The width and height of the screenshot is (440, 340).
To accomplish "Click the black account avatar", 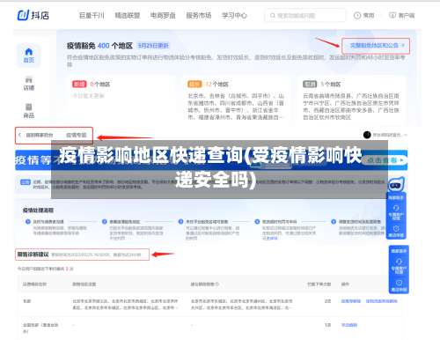I will pos(367,135).
